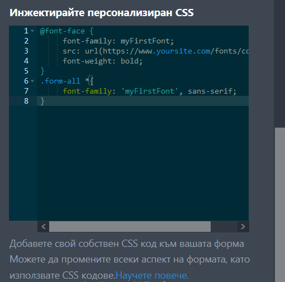Click the '.form-all' selector on line 6
The height and width of the screenshot is (282, 285).
tap(60, 81)
